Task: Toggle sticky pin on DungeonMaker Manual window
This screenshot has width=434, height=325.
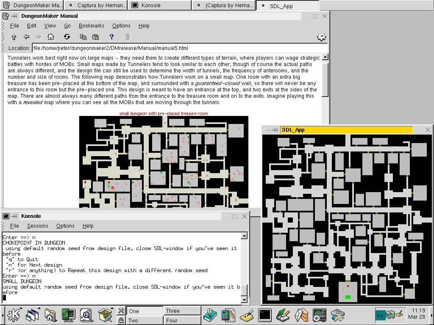Action: pos(14,16)
